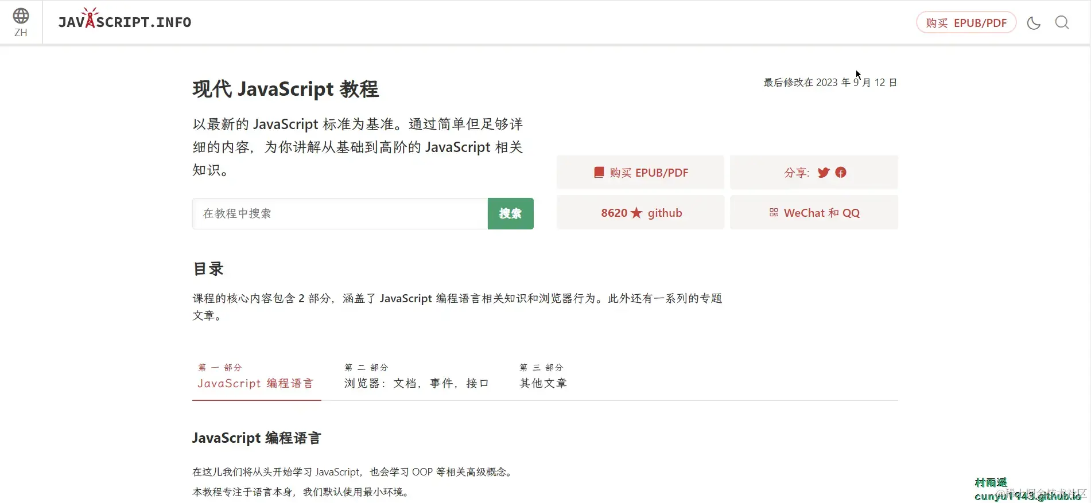Open the 8620 star github link
This screenshot has width=1091, height=503.
pos(640,213)
